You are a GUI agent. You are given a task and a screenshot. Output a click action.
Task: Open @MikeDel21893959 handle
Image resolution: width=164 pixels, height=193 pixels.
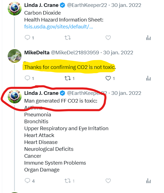(x=75, y=53)
